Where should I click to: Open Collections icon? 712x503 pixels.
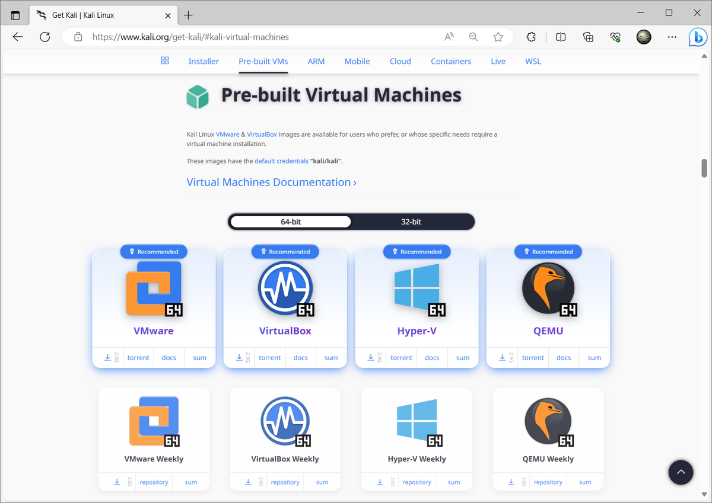588,37
